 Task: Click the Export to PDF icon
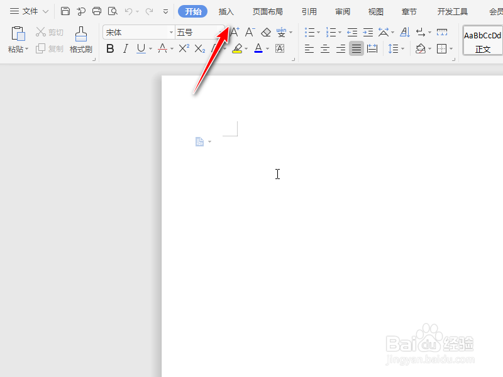pyautogui.click(x=81, y=11)
